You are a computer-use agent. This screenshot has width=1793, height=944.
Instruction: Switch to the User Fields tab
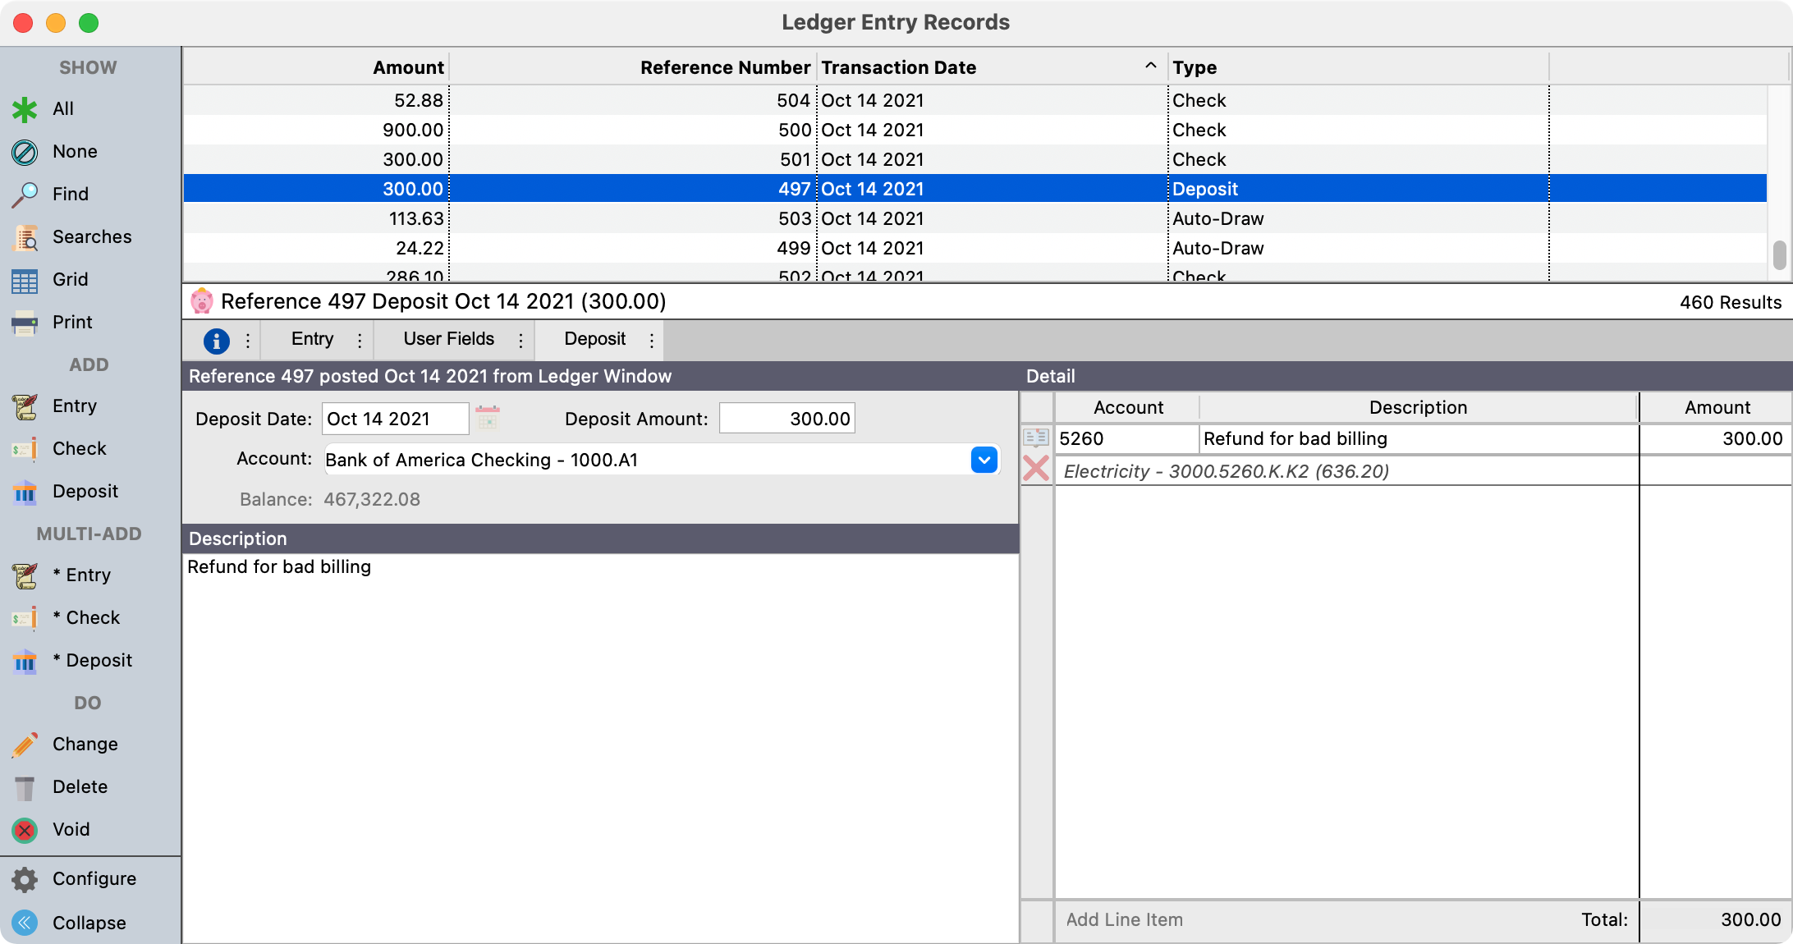448,340
